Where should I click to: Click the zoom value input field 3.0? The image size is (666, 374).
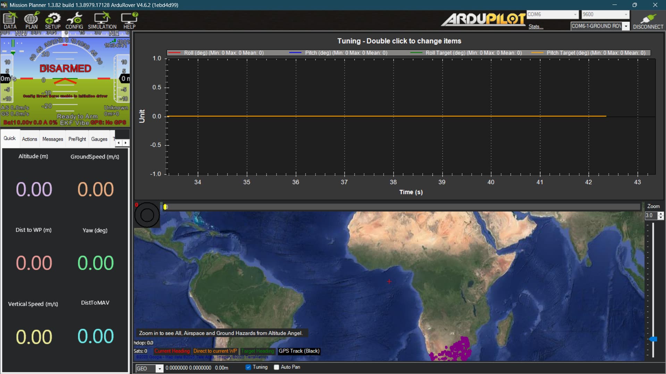[x=651, y=216]
